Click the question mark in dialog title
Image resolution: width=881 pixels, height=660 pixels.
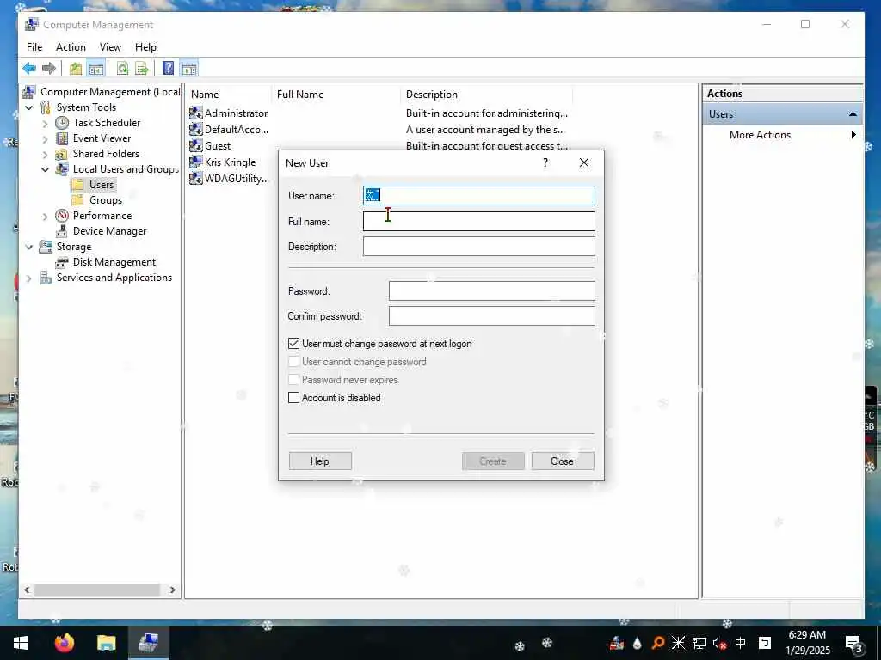coord(545,162)
